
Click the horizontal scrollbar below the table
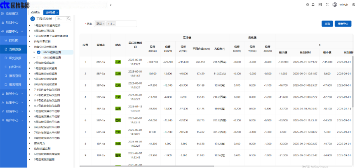178,166
